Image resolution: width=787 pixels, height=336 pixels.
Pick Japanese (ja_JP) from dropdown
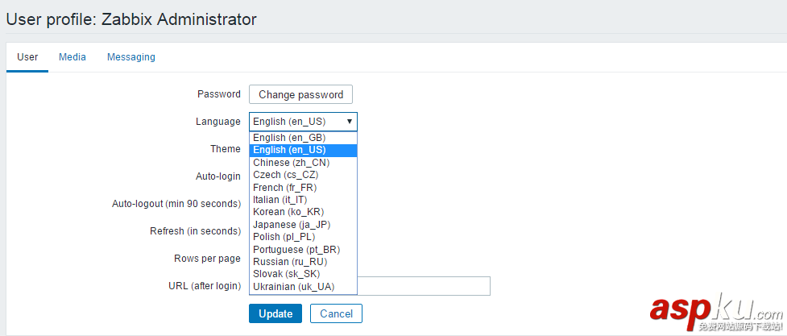click(x=292, y=225)
